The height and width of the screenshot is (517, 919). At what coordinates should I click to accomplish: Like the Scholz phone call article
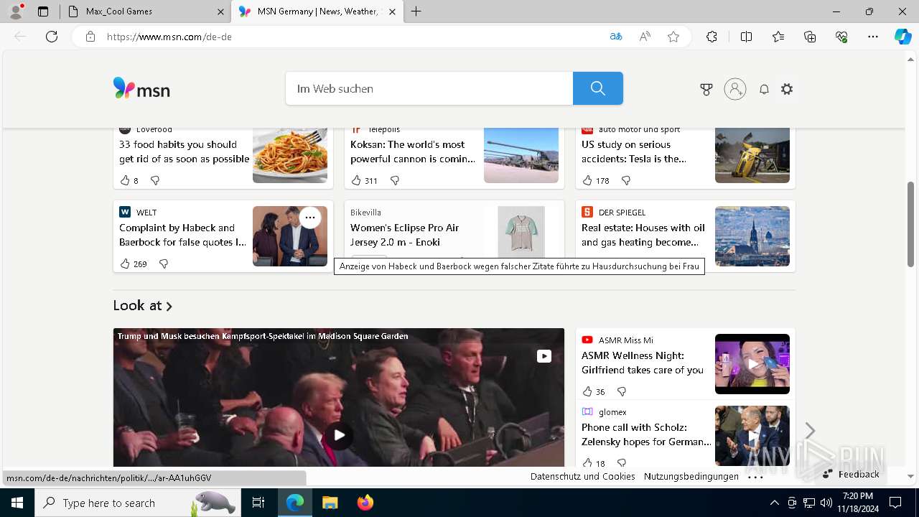(x=587, y=463)
